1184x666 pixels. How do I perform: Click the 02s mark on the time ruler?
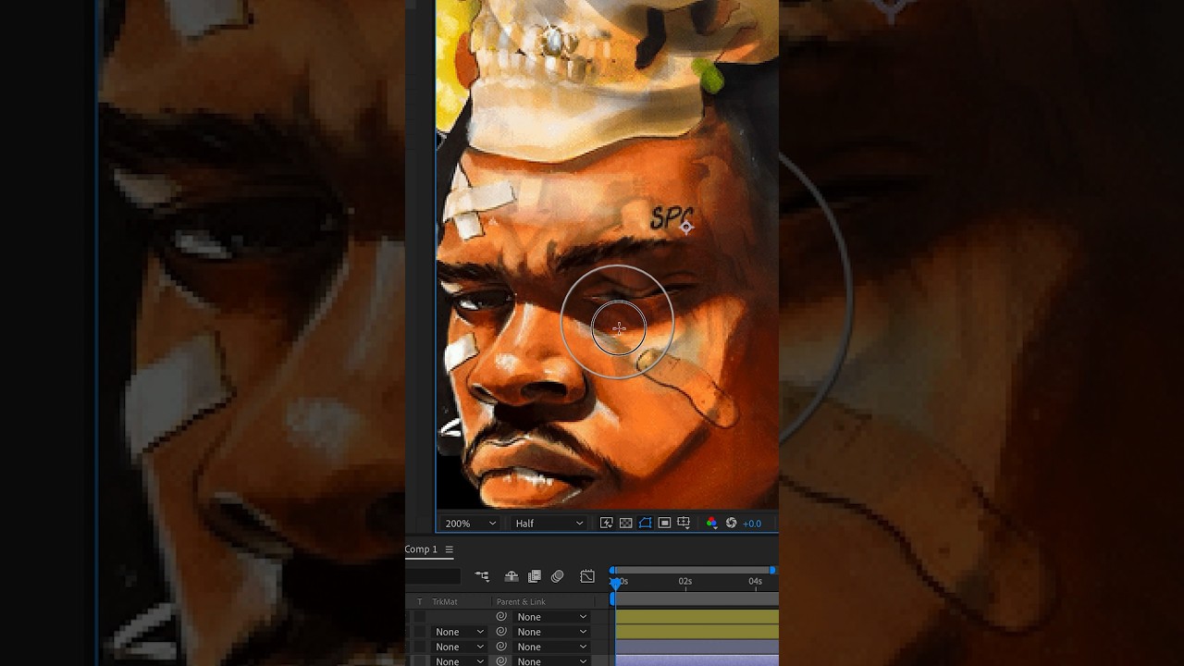685,581
